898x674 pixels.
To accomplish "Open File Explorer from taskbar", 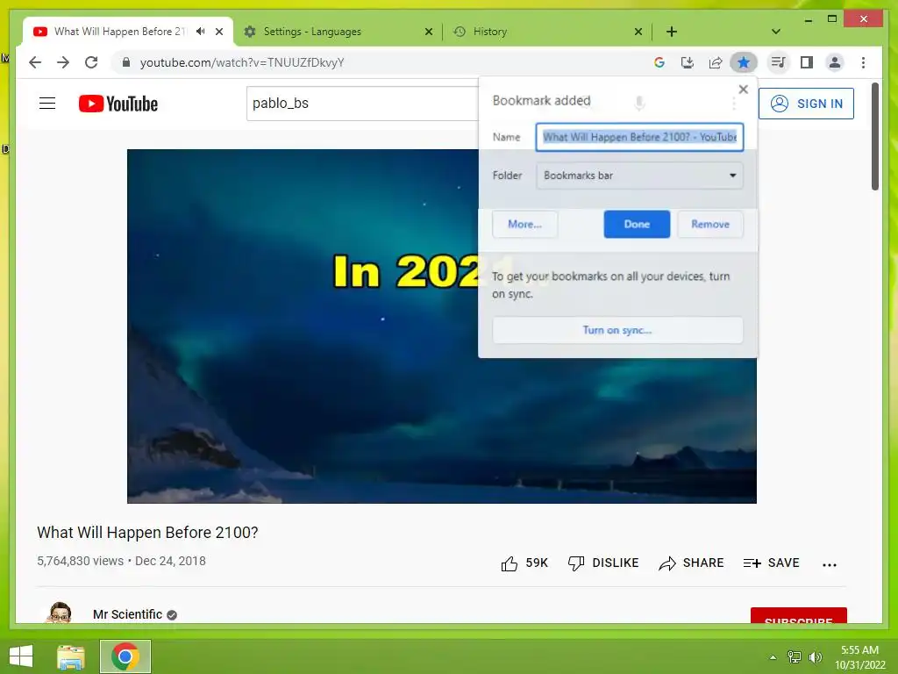I will (x=70, y=656).
